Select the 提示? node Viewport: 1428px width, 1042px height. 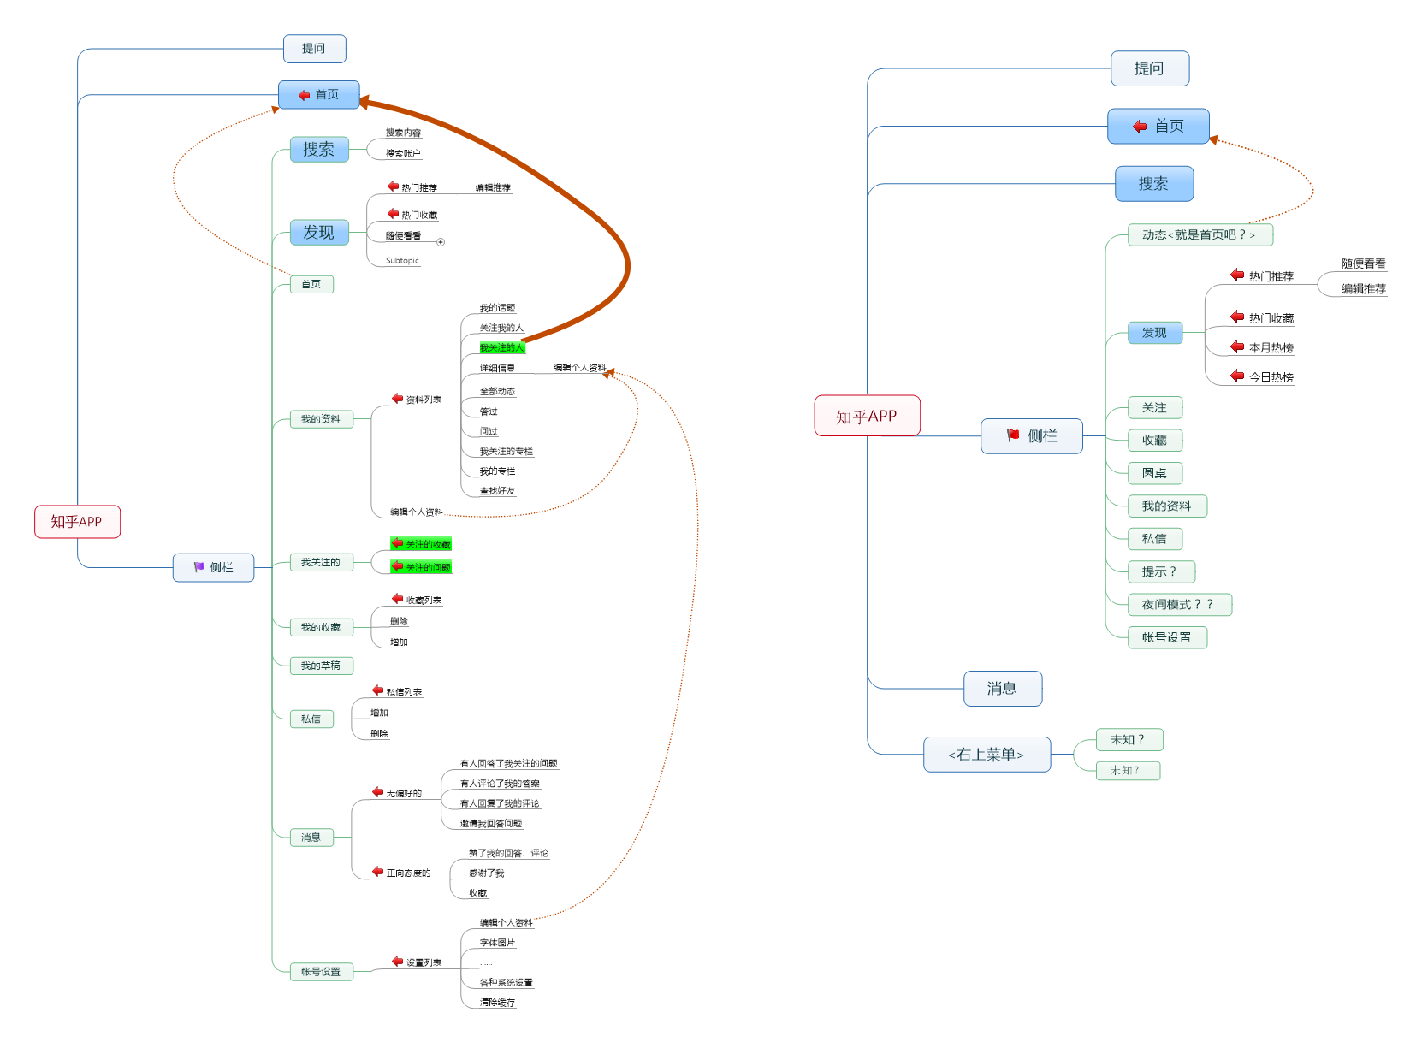pos(1162,571)
